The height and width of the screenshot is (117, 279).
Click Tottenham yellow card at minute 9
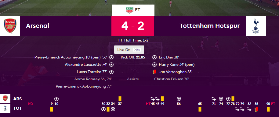(52, 109)
